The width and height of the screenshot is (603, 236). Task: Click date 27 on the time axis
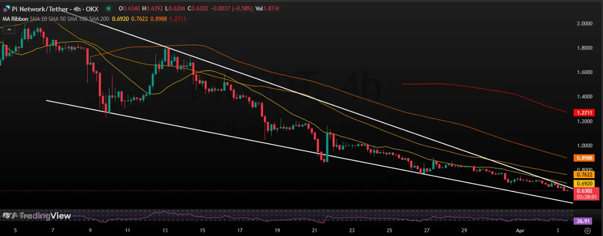[427, 231]
